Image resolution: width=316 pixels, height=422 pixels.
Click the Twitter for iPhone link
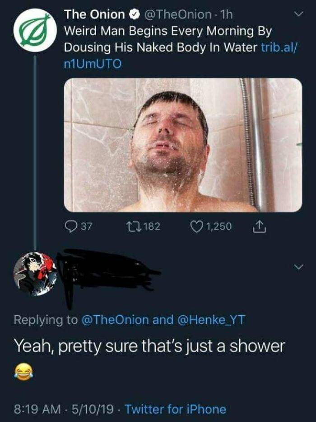[x=175, y=409]
